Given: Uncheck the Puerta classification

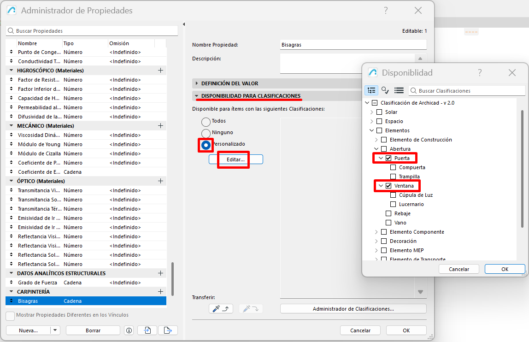Looking at the screenshot, I should click(x=388, y=158).
